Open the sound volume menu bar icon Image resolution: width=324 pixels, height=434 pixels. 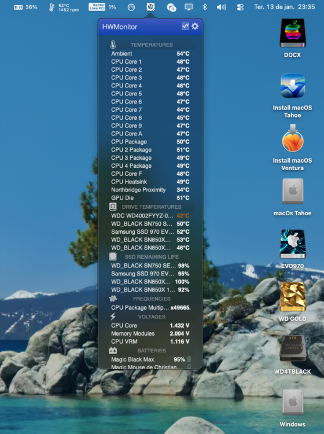[222, 7]
